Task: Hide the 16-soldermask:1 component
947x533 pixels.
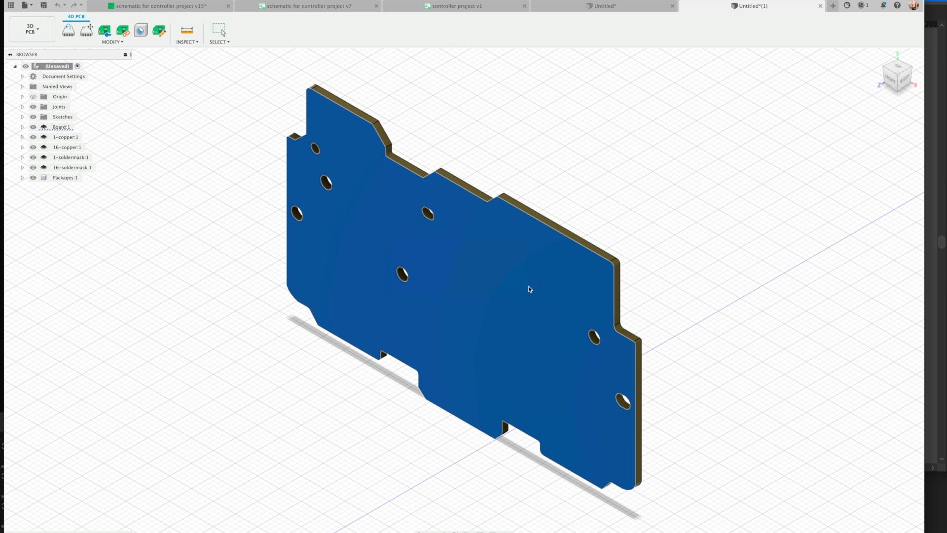Action: pyautogui.click(x=33, y=168)
